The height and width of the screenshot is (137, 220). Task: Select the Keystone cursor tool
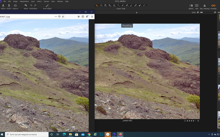click(x=118, y=5)
